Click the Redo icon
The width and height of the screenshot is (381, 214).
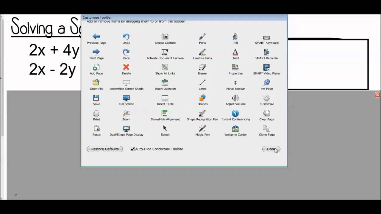tap(126, 52)
